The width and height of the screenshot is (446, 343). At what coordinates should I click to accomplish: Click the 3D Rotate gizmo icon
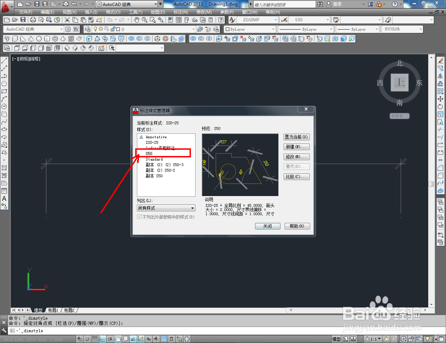166,39
